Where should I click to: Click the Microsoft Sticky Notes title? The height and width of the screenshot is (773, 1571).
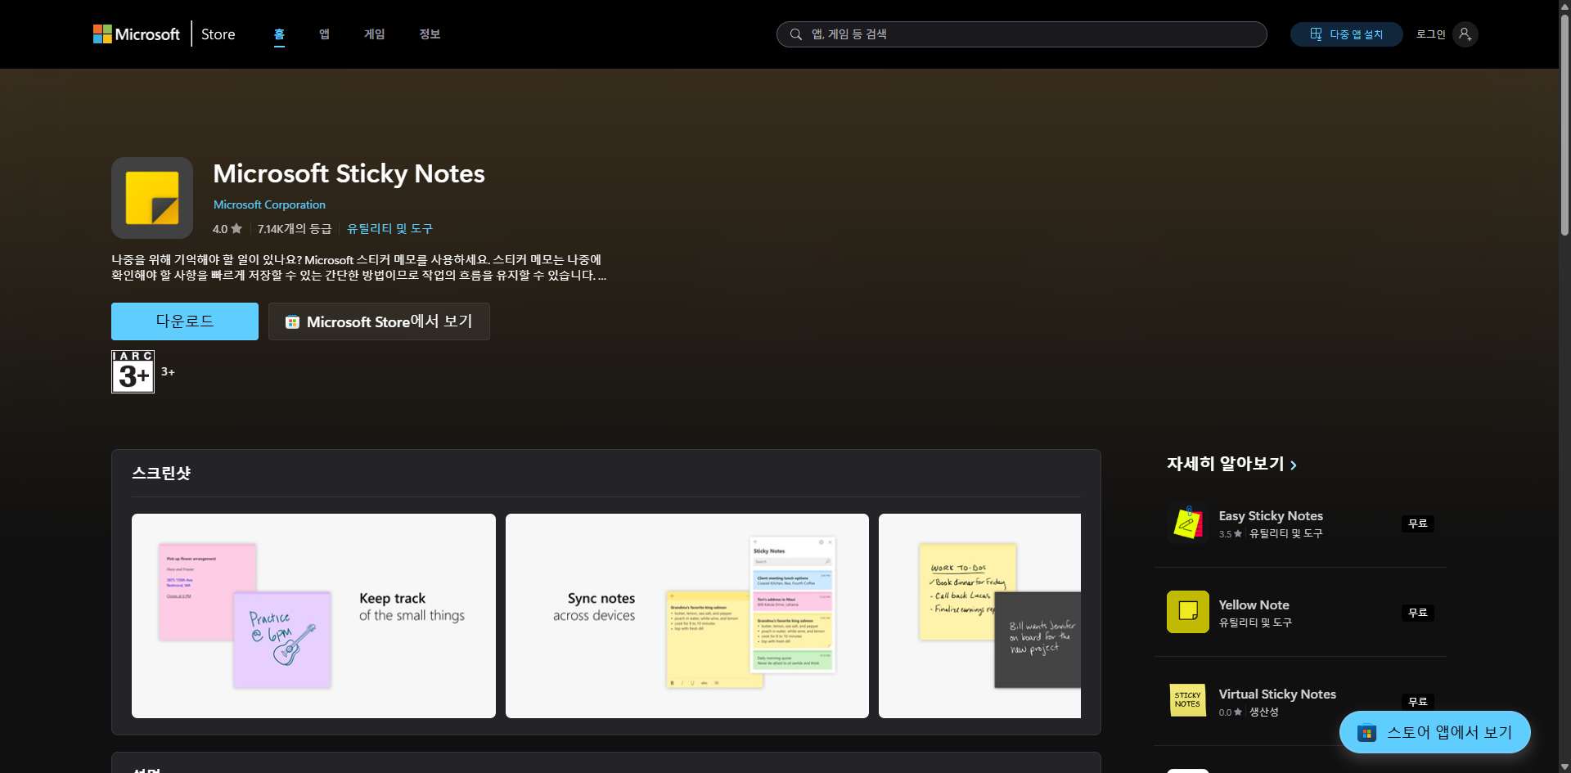(349, 173)
